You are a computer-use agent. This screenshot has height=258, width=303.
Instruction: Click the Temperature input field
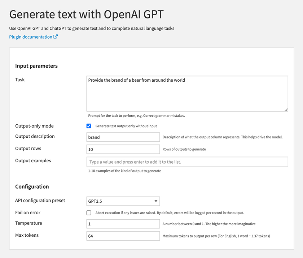pyautogui.click(x=123, y=224)
